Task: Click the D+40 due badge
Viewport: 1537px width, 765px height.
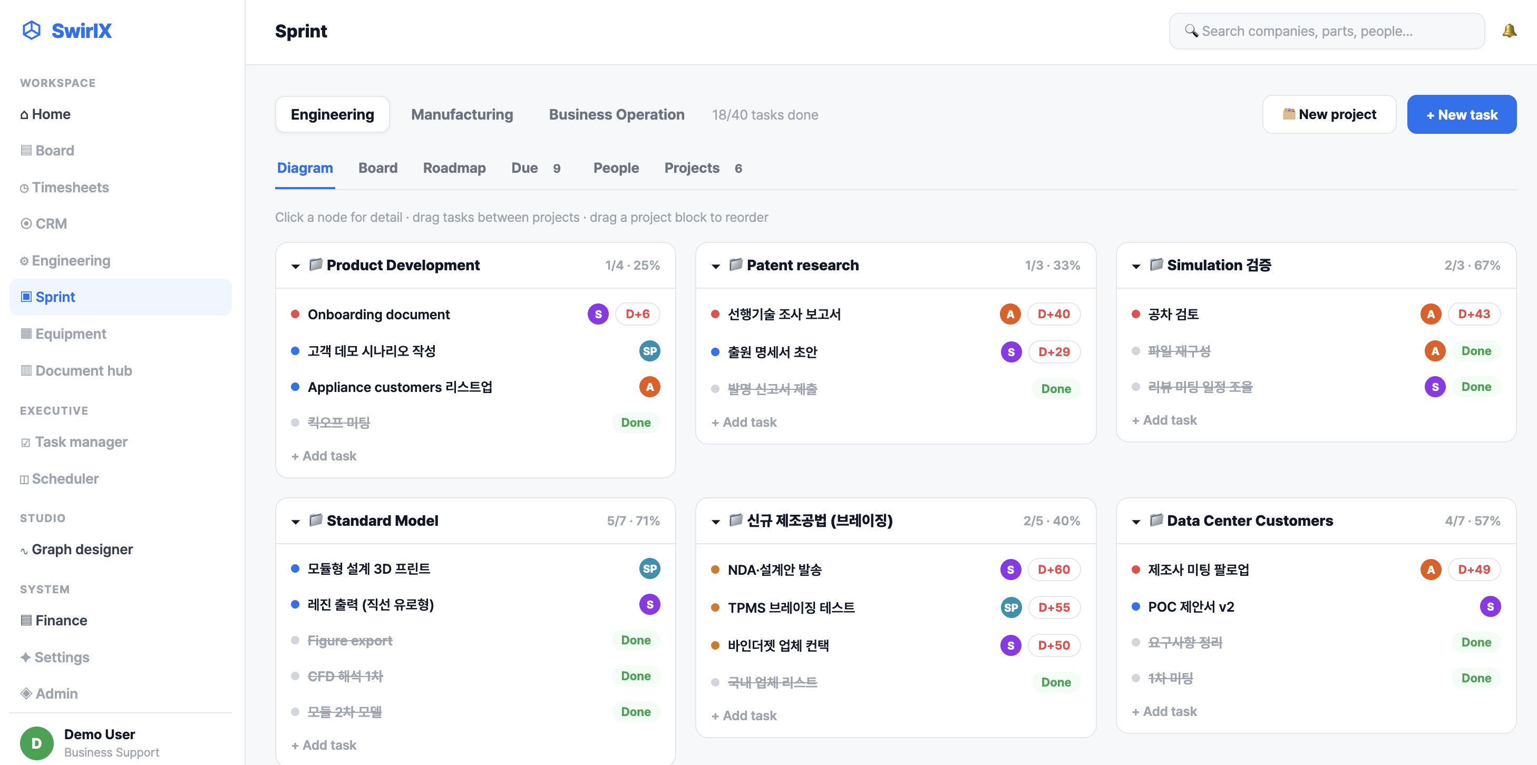Action: (1053, 314)
